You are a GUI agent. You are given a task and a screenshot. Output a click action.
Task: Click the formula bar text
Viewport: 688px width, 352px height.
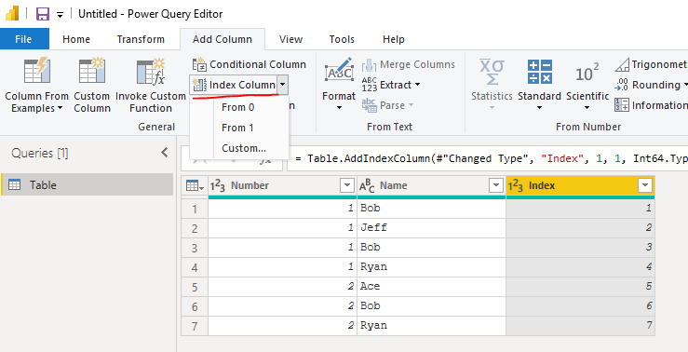pos(492,158)
